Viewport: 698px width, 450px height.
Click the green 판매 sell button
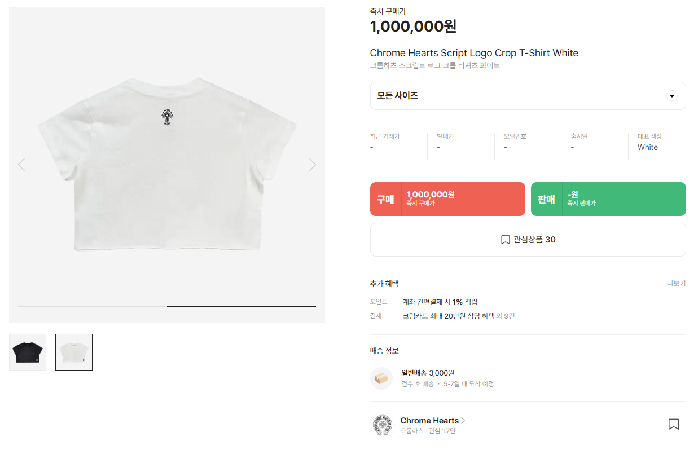point(608,199)
